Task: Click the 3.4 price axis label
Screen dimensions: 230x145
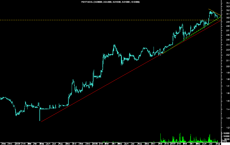Action: [x=228, y=3]
